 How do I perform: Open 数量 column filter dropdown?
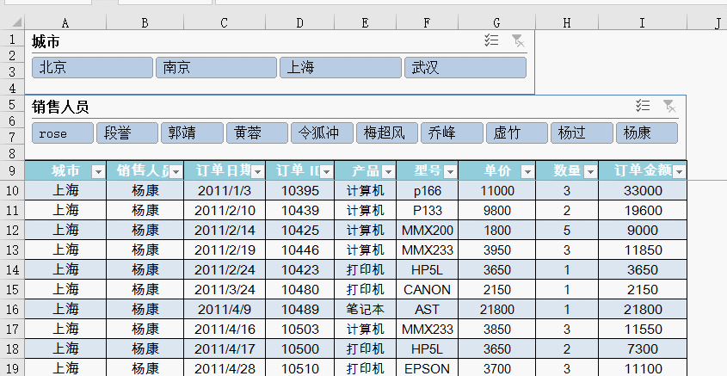pos(589,172)
